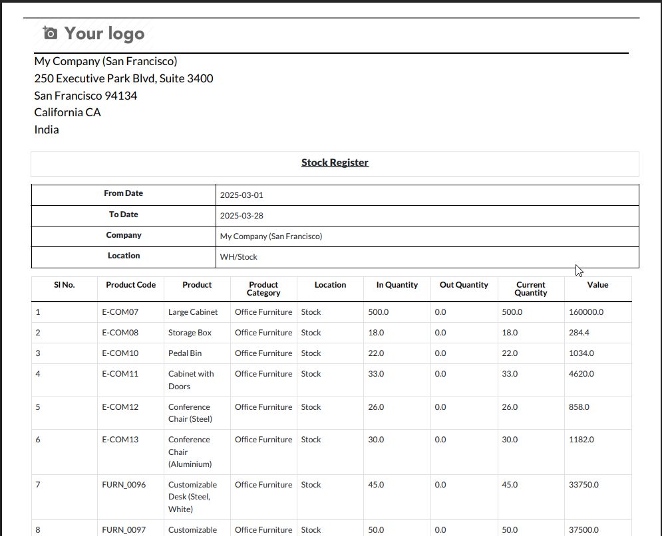Viewport: 662px width, 536px height.
Task: Select the value 33750.0 in the table
Action: click(583, 485)
